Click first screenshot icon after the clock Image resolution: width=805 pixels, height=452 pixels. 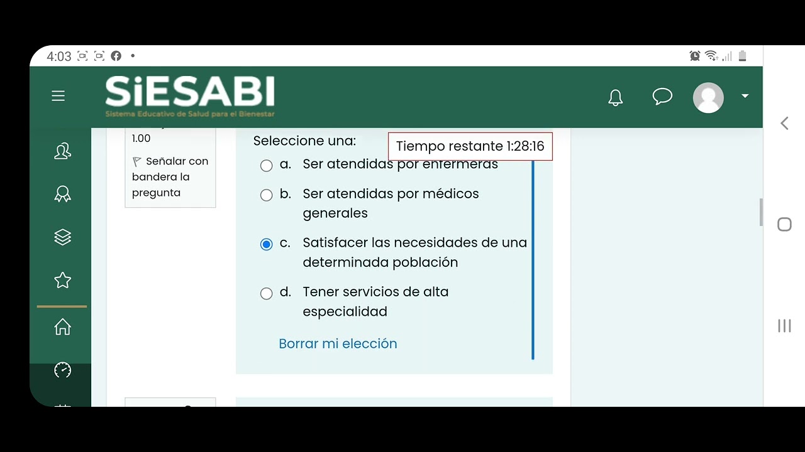[82, 56]
